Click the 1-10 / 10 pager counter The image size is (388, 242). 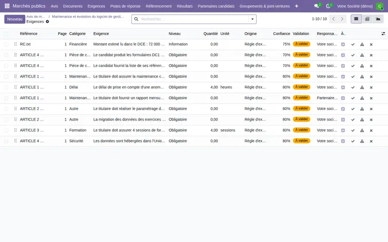[x=319, y=19]
